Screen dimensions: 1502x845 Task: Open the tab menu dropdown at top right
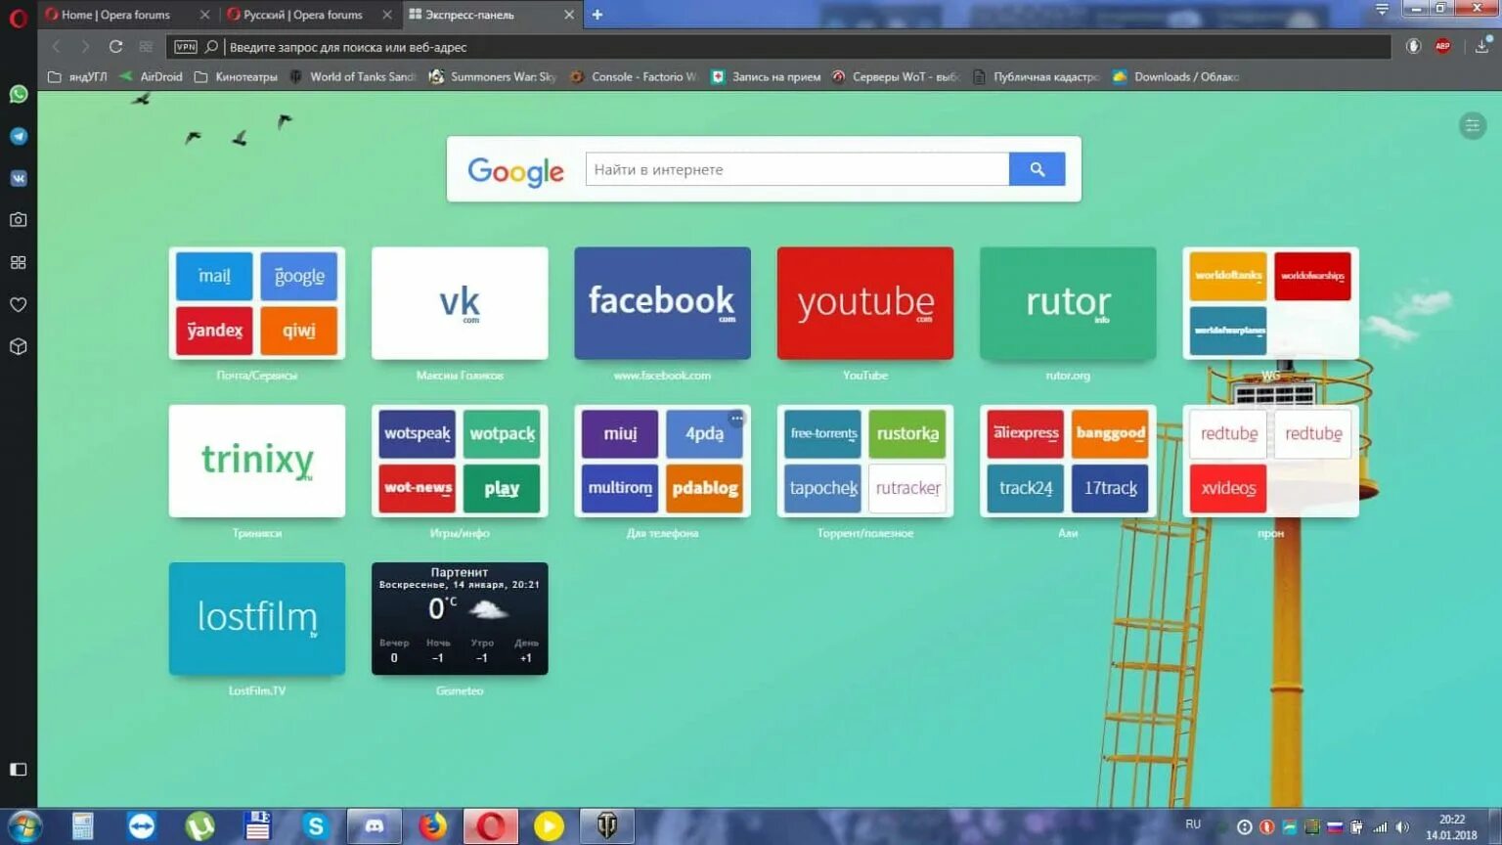pyautogui.click(x=1382, y=9)
